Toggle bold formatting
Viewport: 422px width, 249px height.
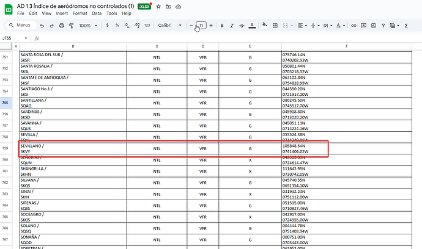(222, 26)
